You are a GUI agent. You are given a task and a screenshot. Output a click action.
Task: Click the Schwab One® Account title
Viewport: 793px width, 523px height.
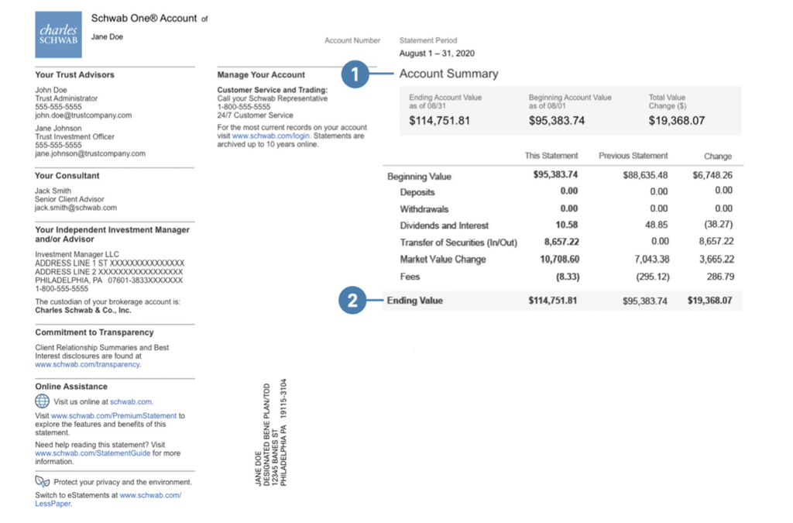[143, 19]
